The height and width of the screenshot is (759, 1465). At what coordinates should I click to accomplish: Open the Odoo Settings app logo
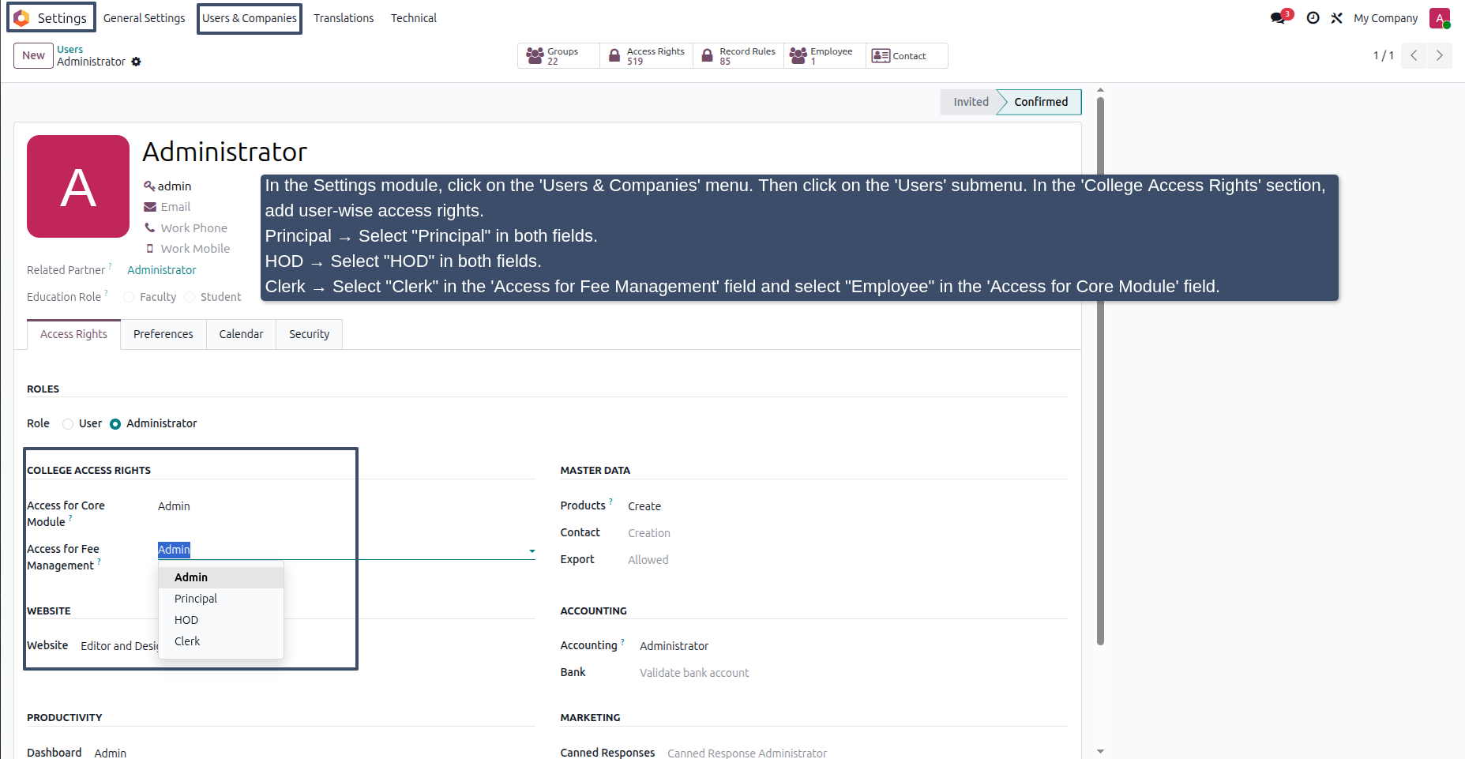coord(21,17)
